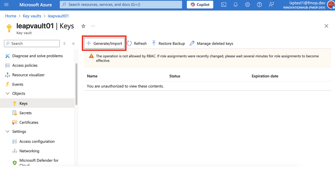Open Manage deleted keys
Screen dimensions: 335x169
tap(211, 43)
